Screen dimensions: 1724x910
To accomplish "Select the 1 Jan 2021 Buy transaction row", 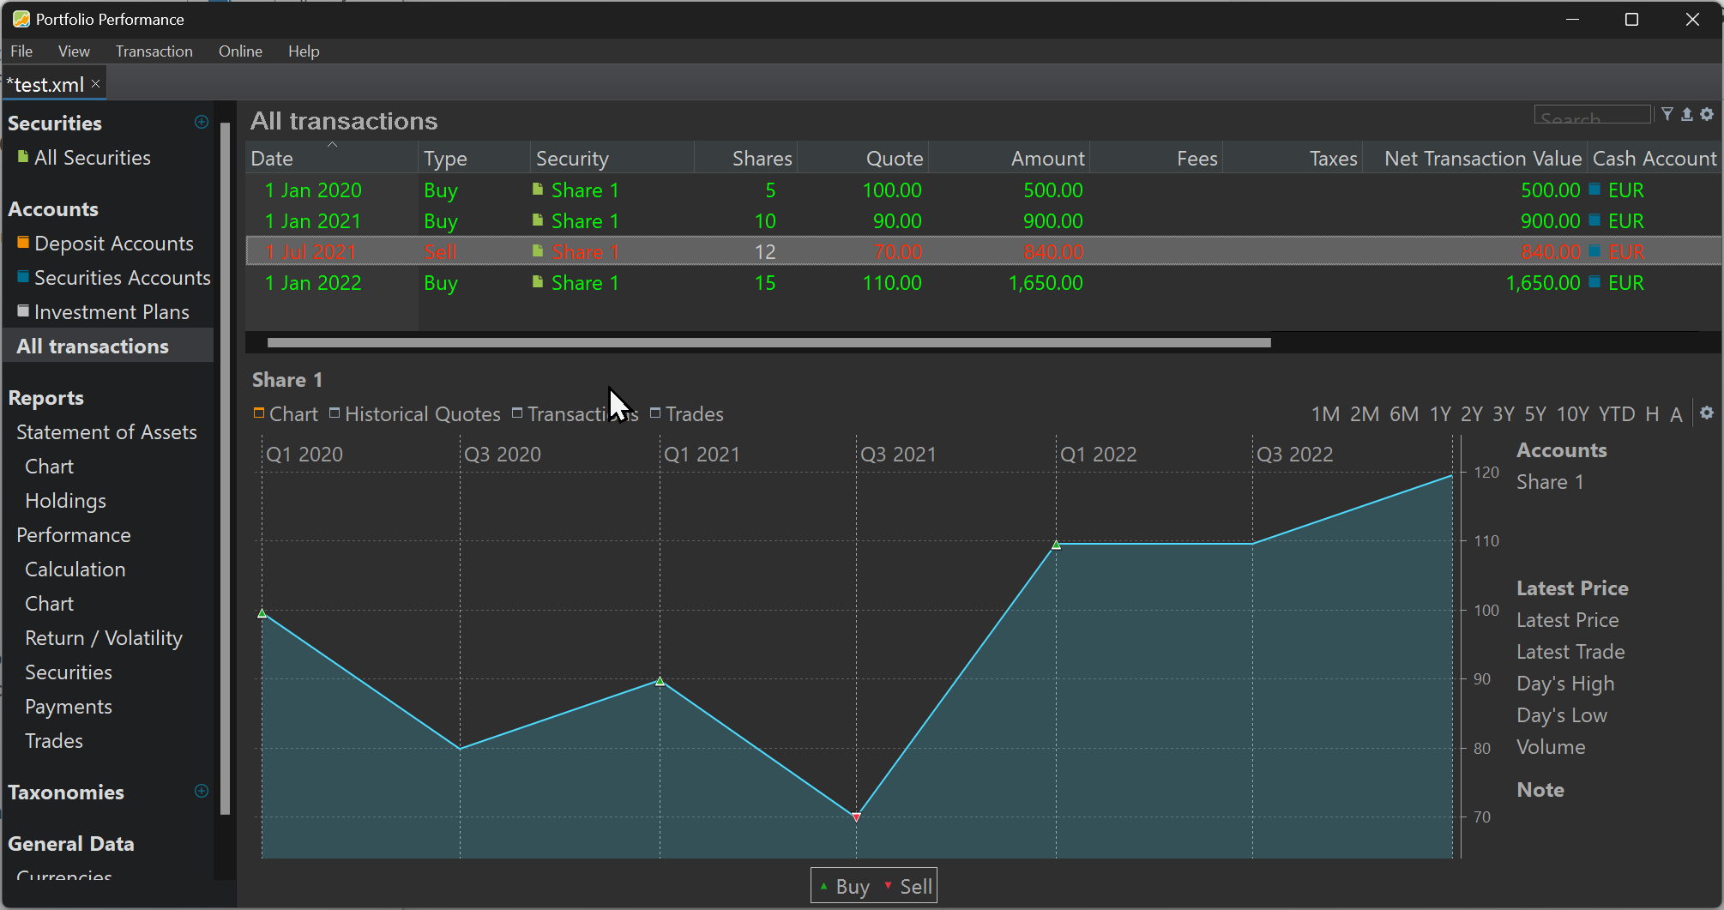I will tap(983, 221).
